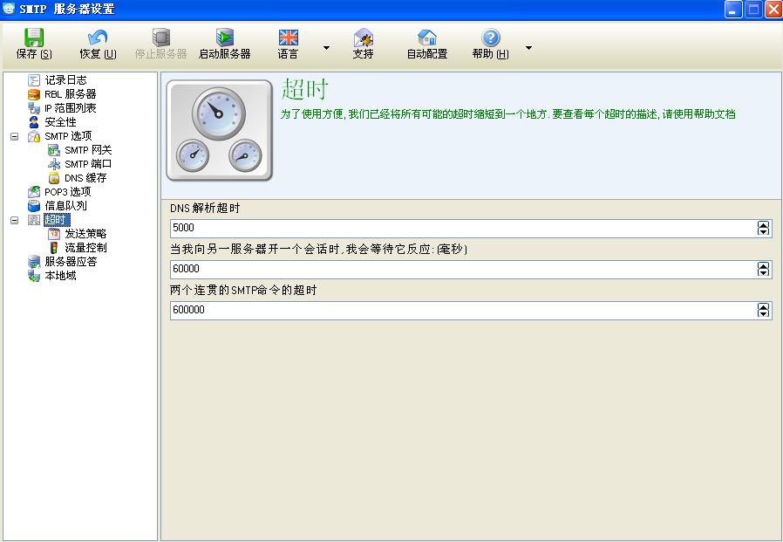Screen dimensions: 783x542
Task: Close the SMTP 服务器设置 window
Action: pyautogui.click(x=773, y=10)
